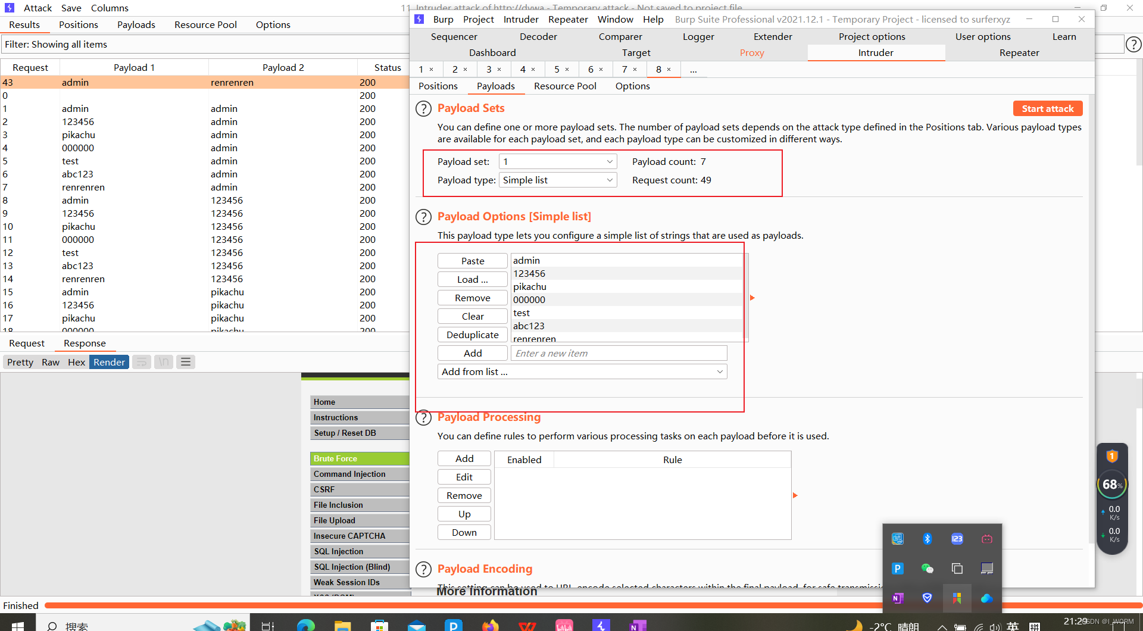This screenshot has height=631, width=1143.
Task: Close Intruder tab number 8
Action: click(669, 70)
